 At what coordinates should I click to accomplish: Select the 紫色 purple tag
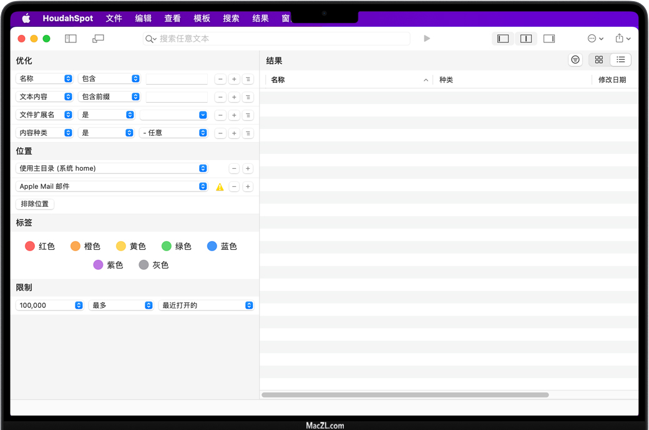point(108,265)
